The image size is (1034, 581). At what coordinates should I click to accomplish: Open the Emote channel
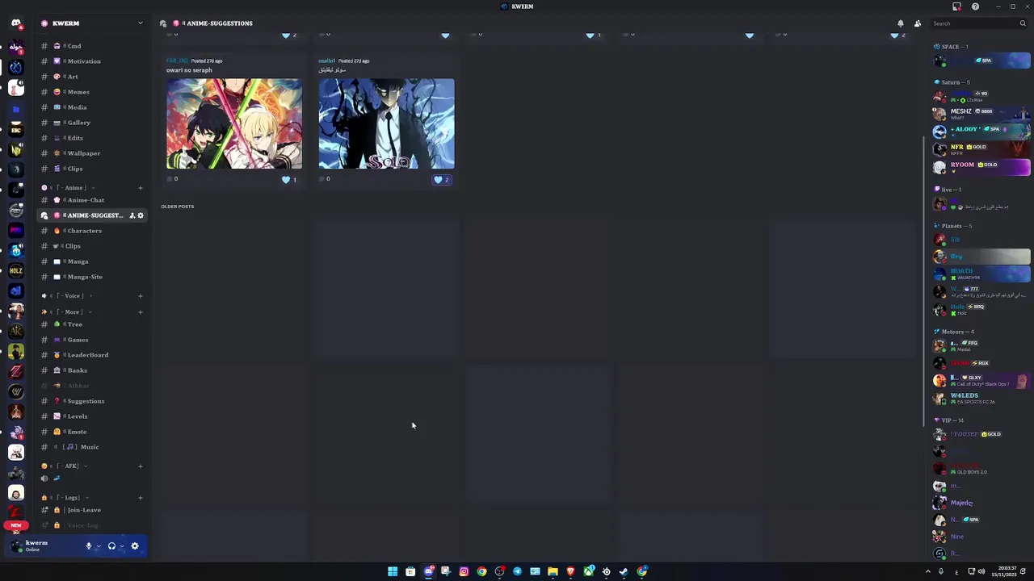pyautogui.click(x=93, y=432)
